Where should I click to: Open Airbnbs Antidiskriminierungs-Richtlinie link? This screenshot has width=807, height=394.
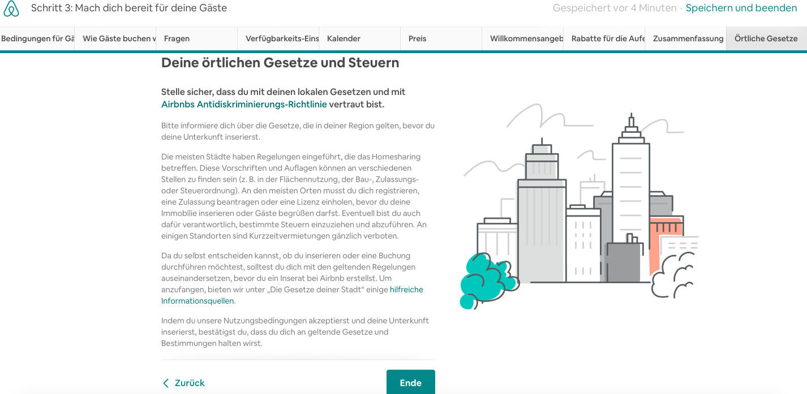click(244, 104)
